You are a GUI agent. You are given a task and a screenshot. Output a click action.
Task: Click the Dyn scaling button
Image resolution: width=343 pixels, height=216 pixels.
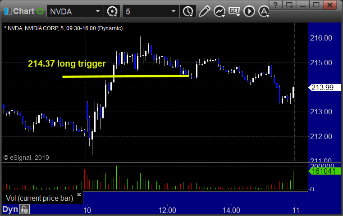(x=10, y=209)
